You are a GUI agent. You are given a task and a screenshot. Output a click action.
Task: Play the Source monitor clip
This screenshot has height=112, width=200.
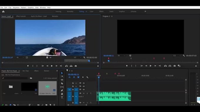click(x=52, y=66)
